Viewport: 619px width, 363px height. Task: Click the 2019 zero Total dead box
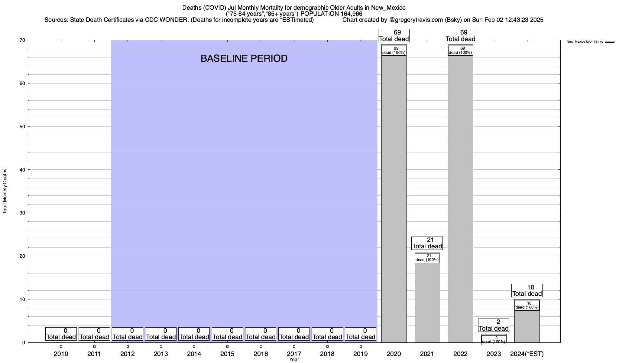click(x=361, y=334)
